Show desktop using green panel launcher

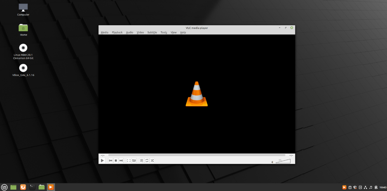13,187
